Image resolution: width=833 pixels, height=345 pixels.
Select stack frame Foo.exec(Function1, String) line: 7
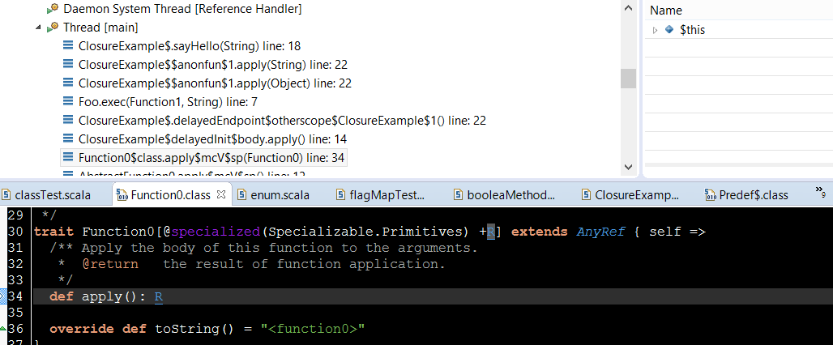(168, 102)
